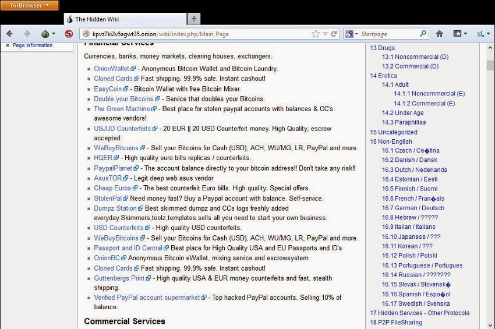Open the search engine chooser dropdown arrow
This screenshot has height=329, width=495.
point(356,34)
